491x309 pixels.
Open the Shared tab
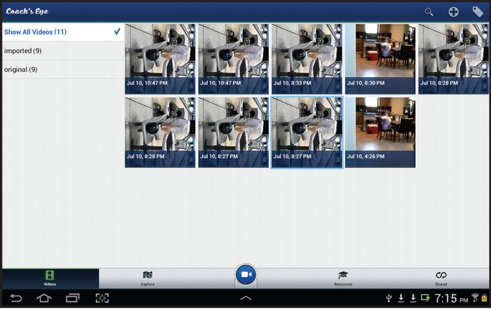[441, 278]
